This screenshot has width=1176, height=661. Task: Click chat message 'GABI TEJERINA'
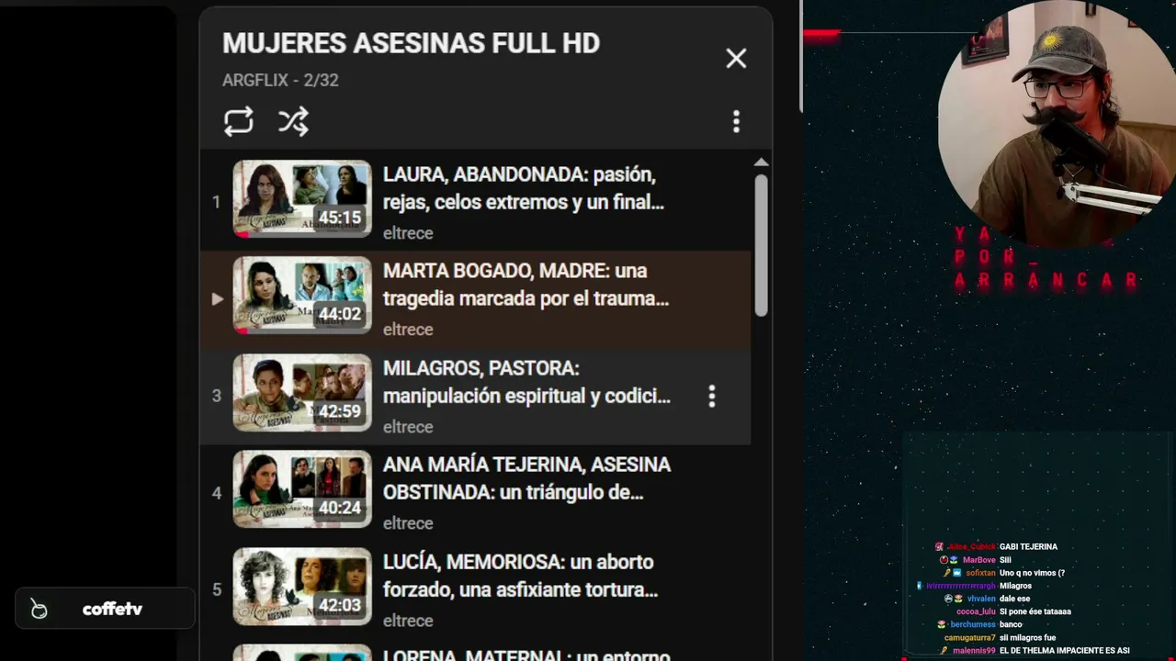(x=1028, y=547)
